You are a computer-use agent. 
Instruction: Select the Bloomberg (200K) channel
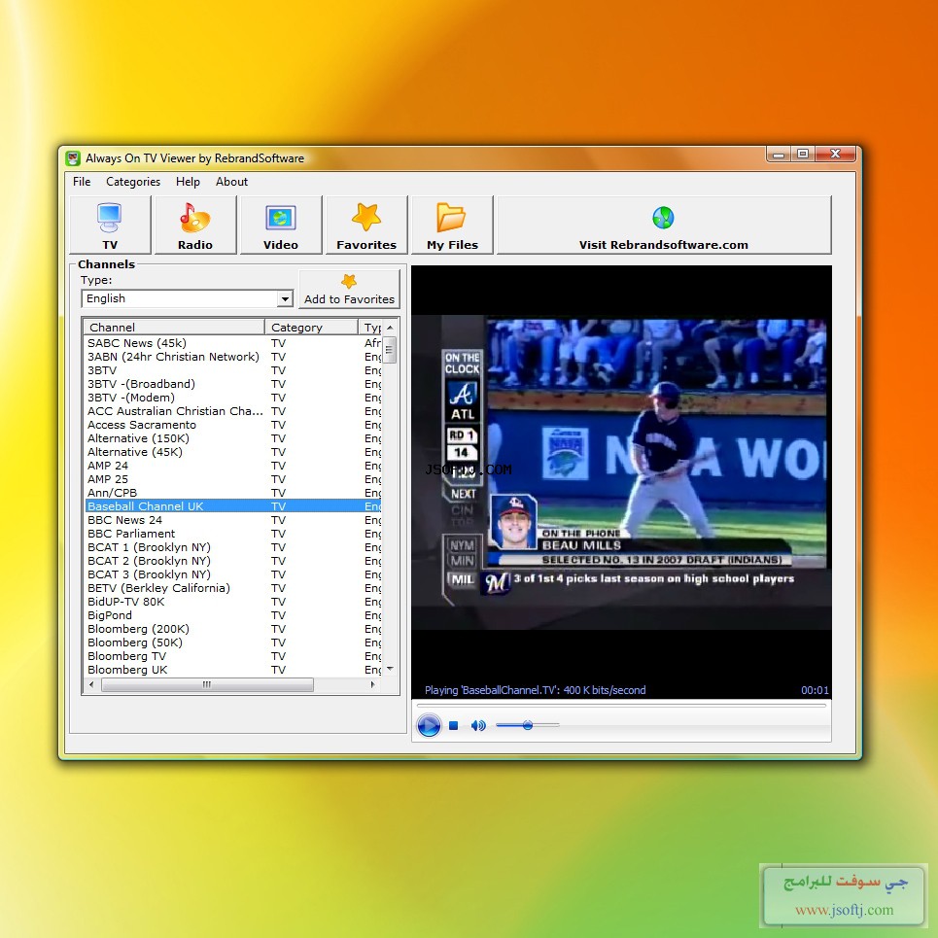[232, 629]
